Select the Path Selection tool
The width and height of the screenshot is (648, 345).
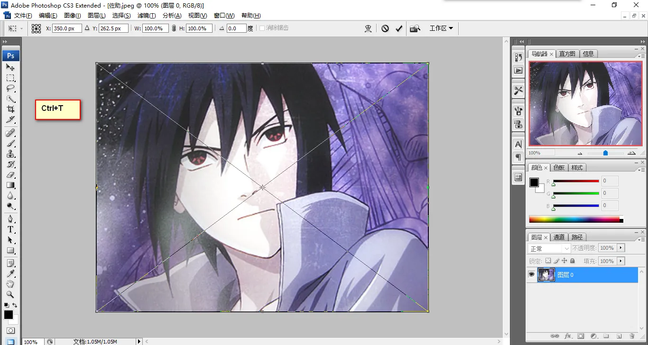(x=10, y=240)
